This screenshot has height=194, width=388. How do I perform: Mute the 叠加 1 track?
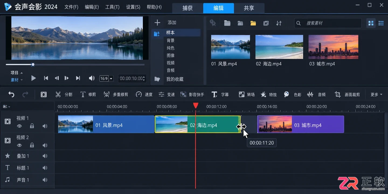click(45, 156)
